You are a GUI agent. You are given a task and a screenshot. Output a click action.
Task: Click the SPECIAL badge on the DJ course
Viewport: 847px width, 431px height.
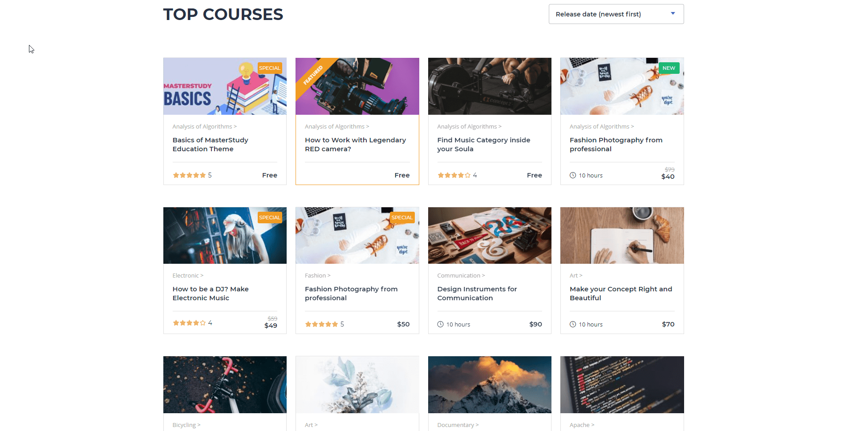270,218
